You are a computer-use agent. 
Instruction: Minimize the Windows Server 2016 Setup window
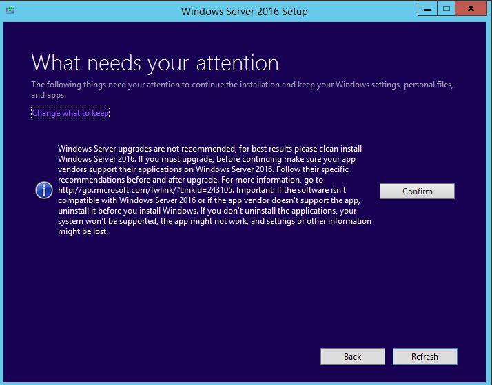point(427,10)
